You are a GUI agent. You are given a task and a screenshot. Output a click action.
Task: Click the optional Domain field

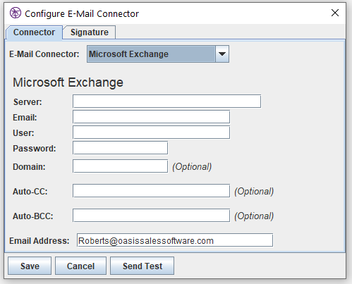(120, 166)
